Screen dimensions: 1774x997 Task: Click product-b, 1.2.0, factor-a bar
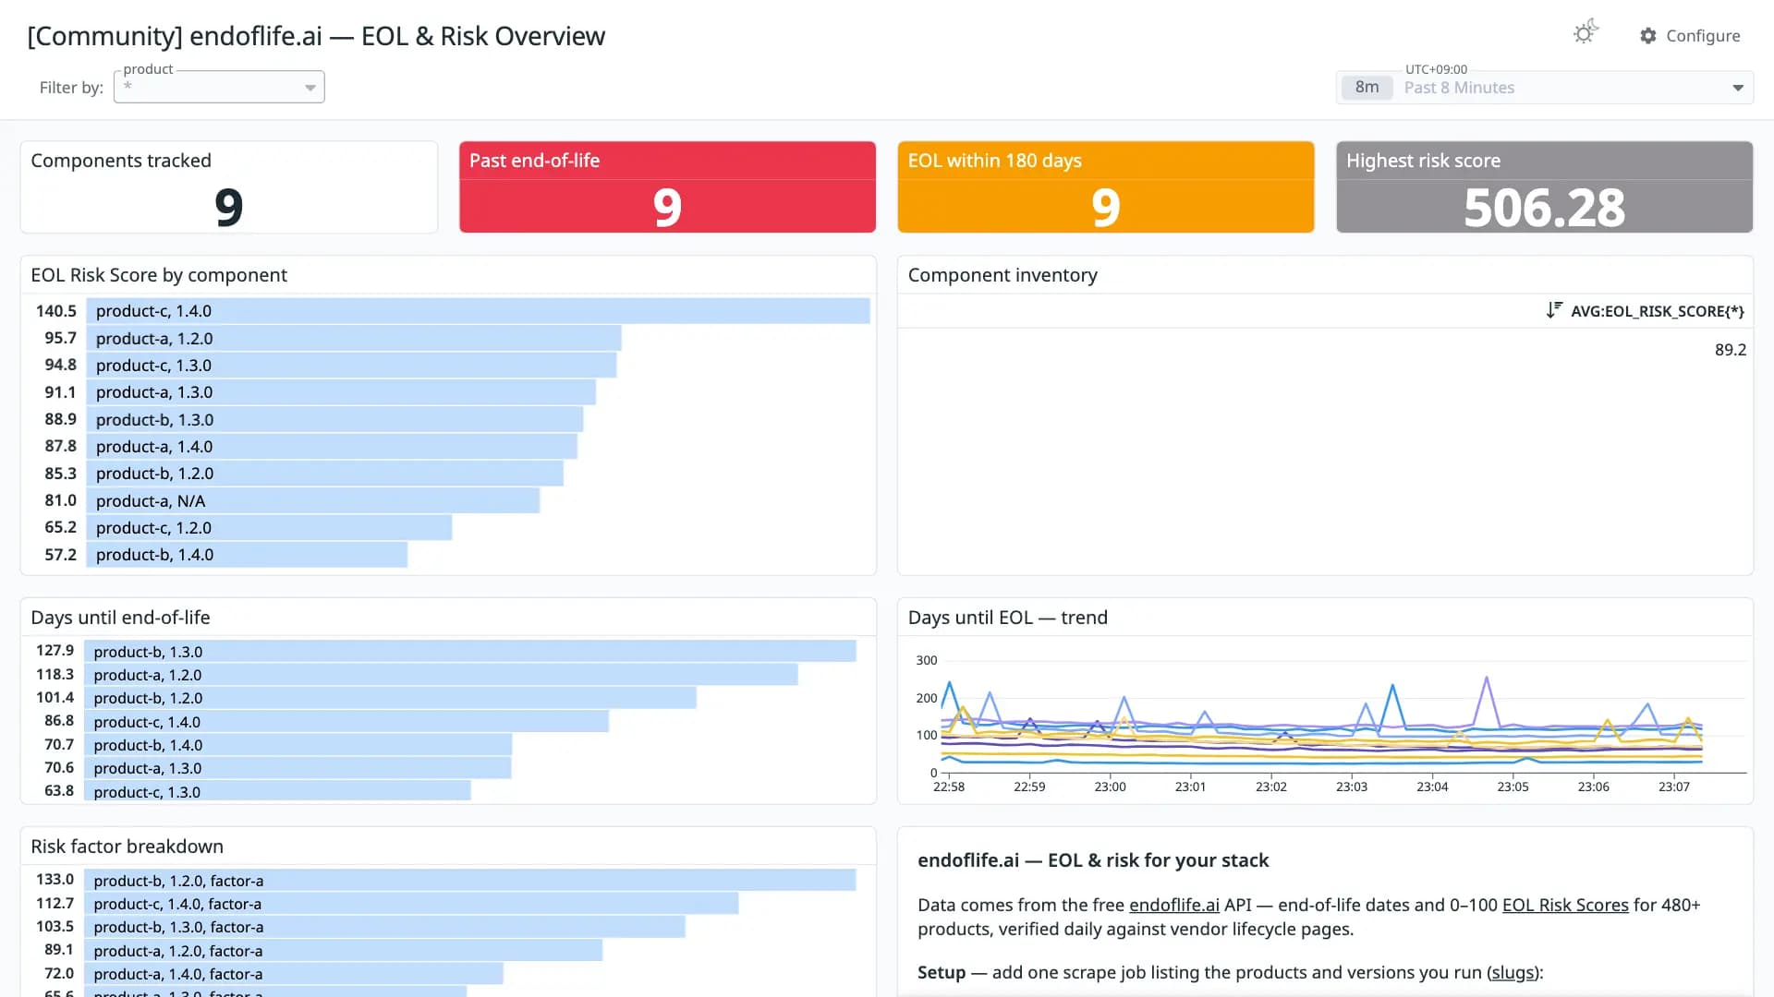470,880
